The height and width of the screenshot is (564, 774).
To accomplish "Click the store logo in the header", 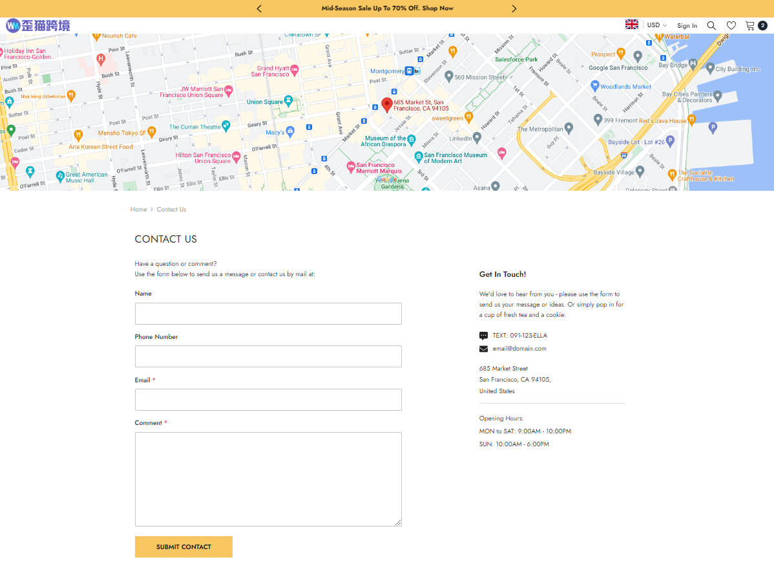I will [x=38, y=25].
